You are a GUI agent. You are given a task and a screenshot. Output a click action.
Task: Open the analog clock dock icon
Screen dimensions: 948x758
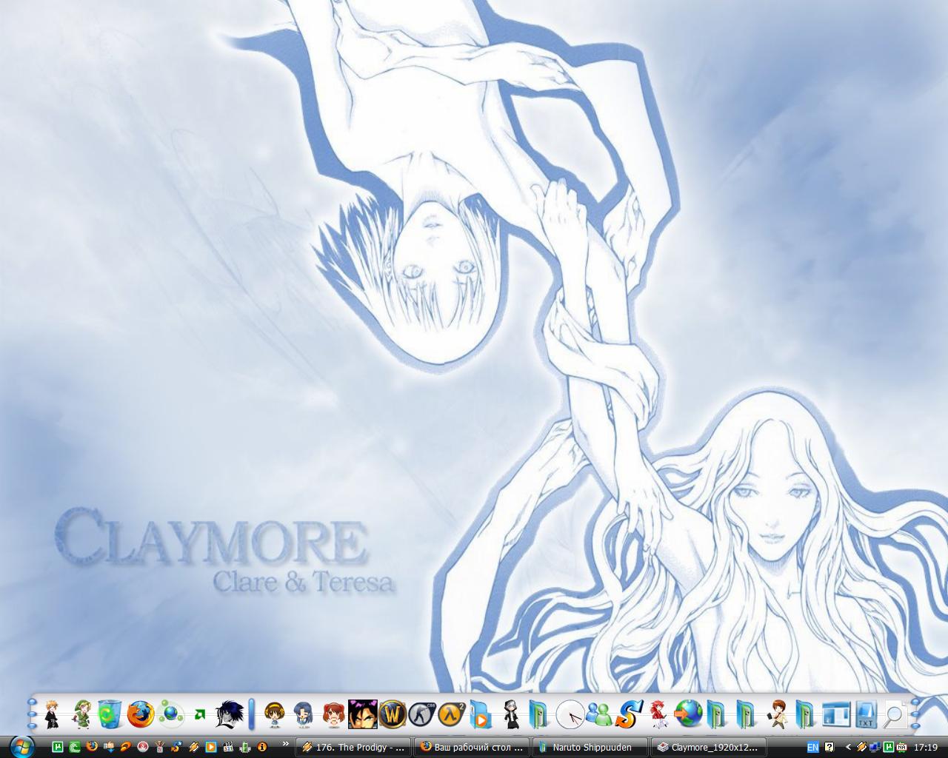point(570,715)
